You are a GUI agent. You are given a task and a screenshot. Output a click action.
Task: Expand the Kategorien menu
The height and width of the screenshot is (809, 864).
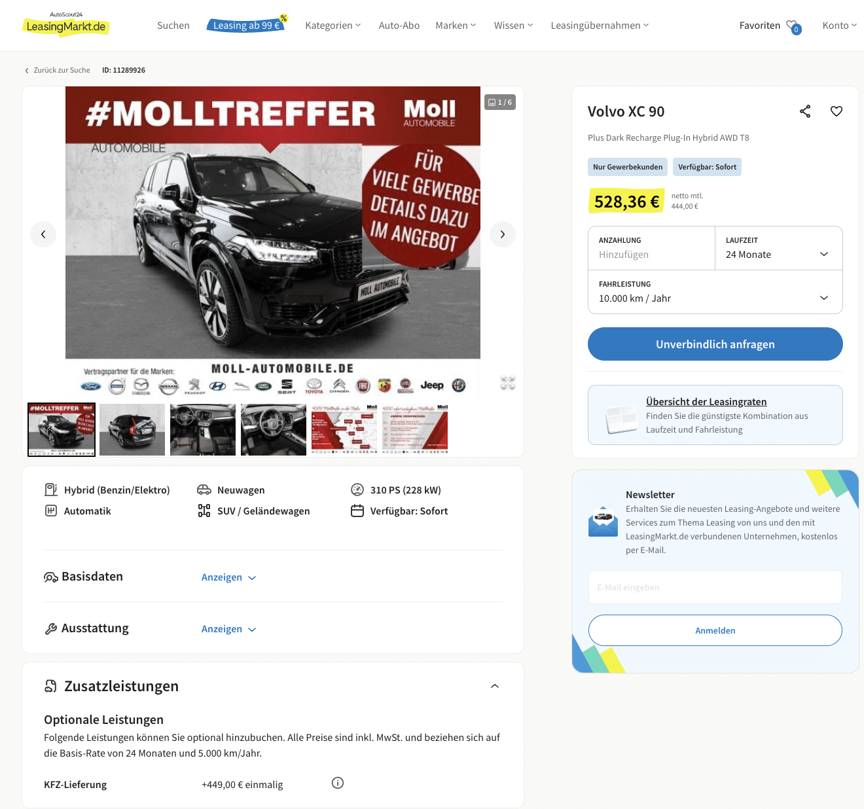[x=333, y=26]
